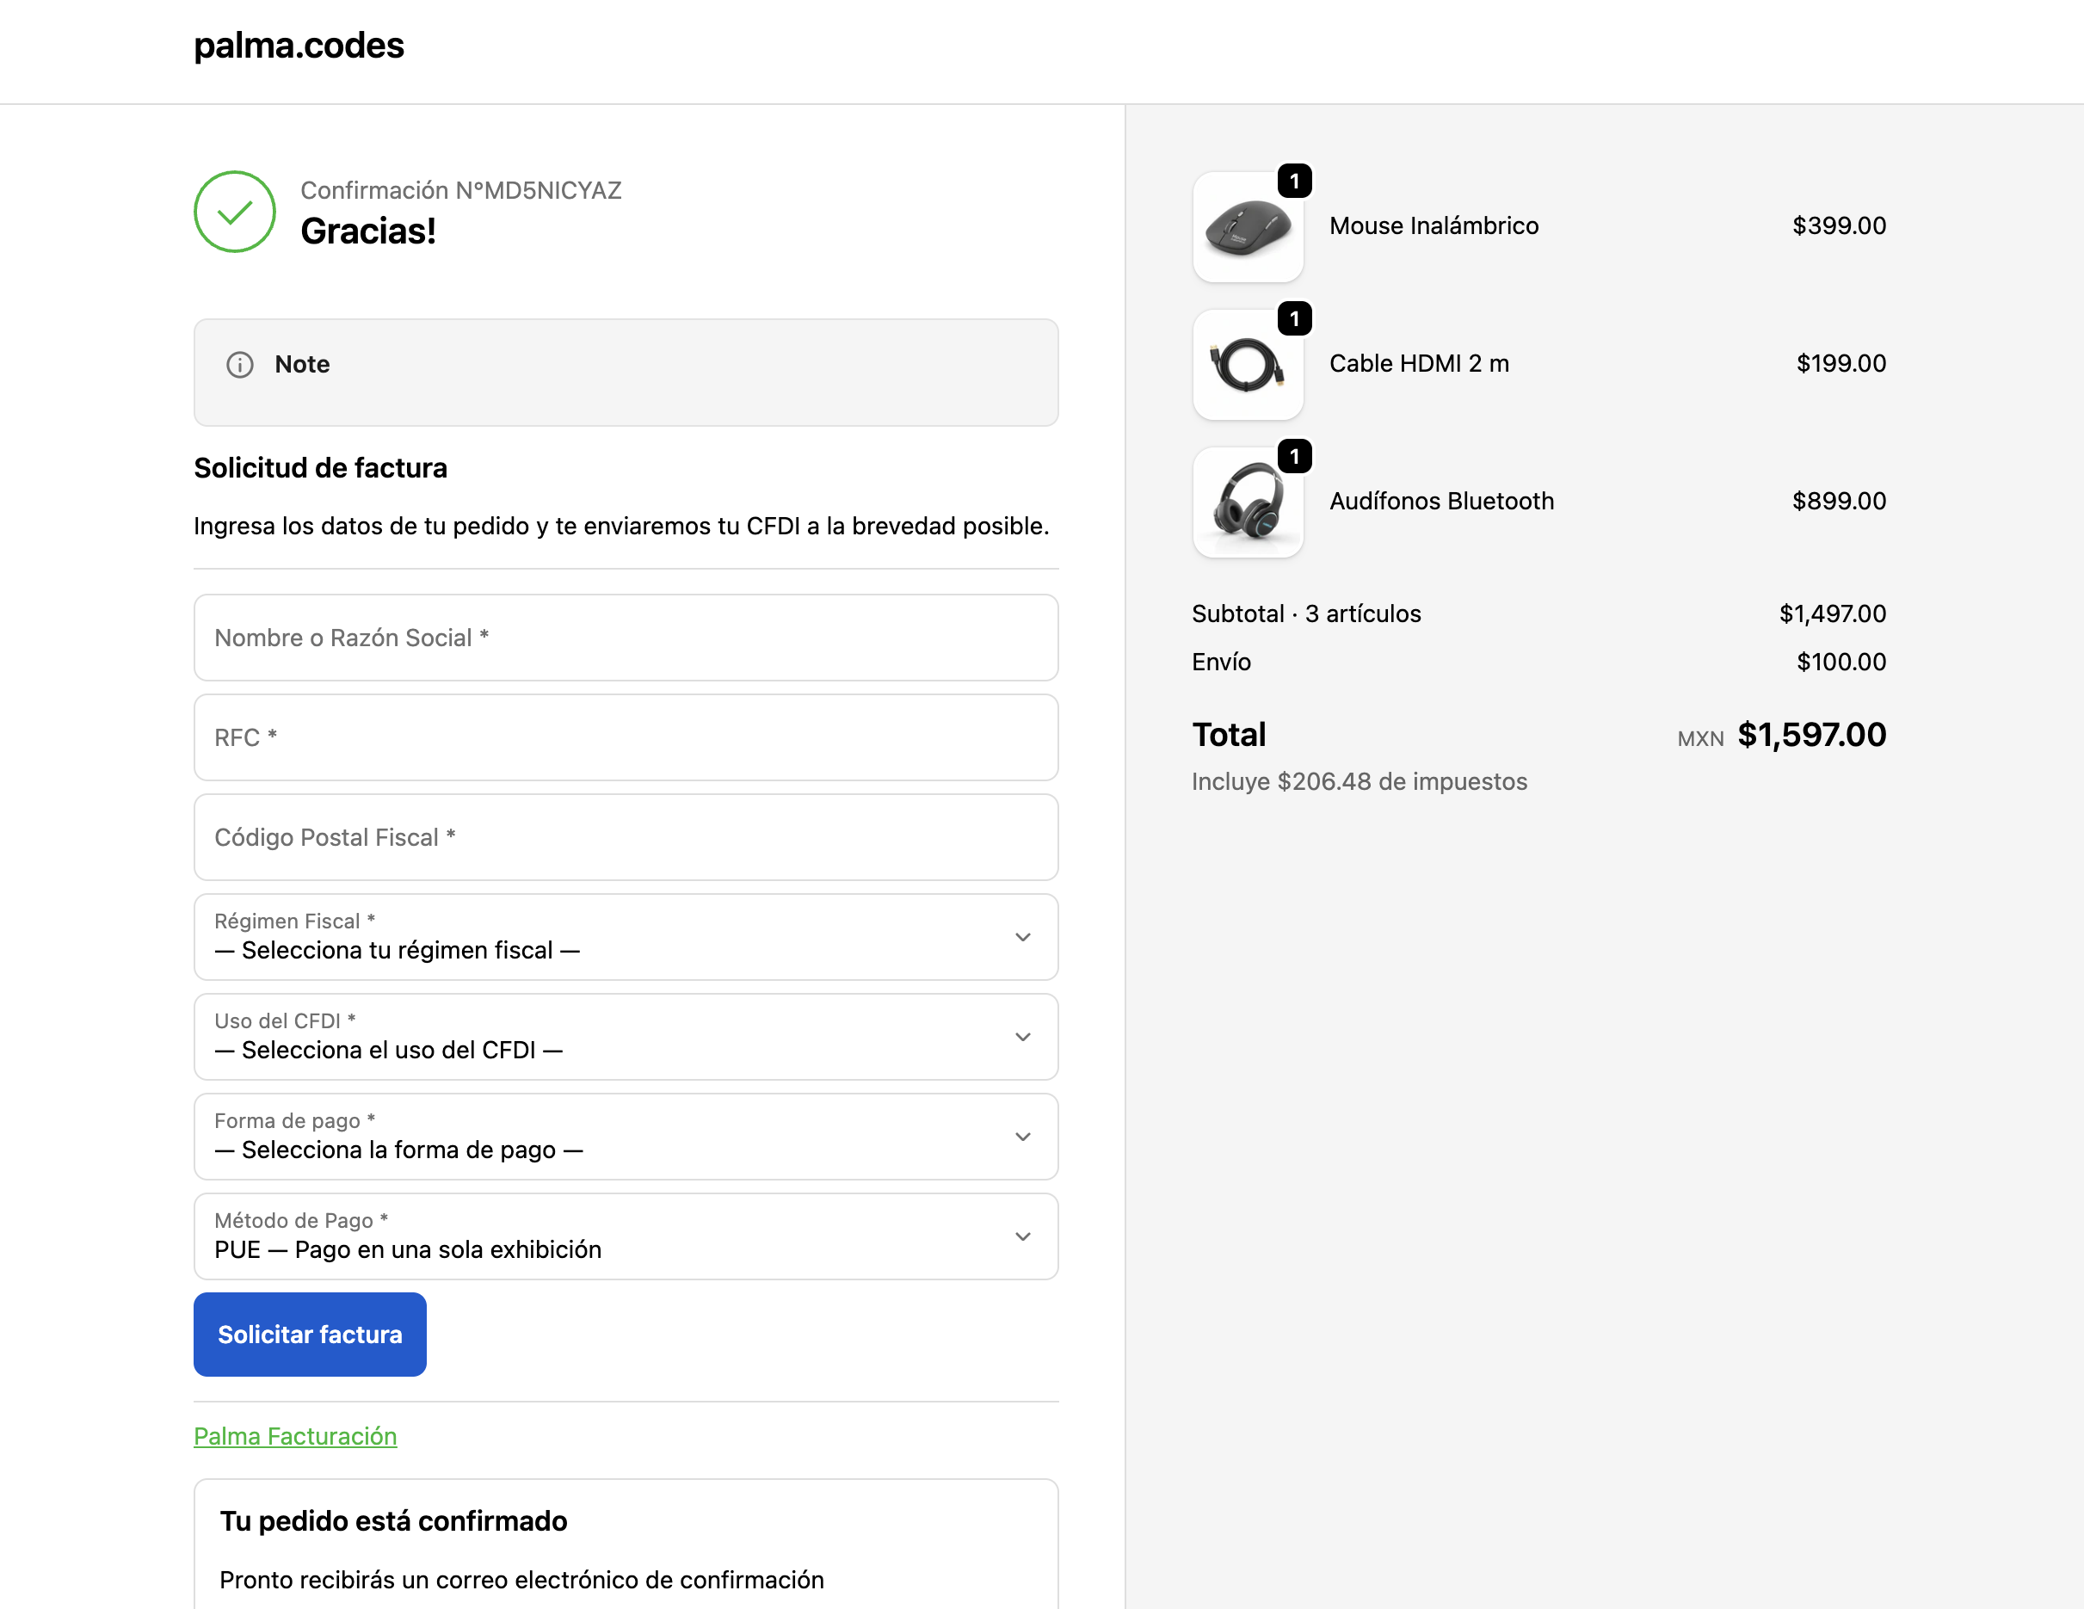Viewport: 2084px width, 1609px height.
Task: Focus the RFC input field
Action: coord(626,737)
